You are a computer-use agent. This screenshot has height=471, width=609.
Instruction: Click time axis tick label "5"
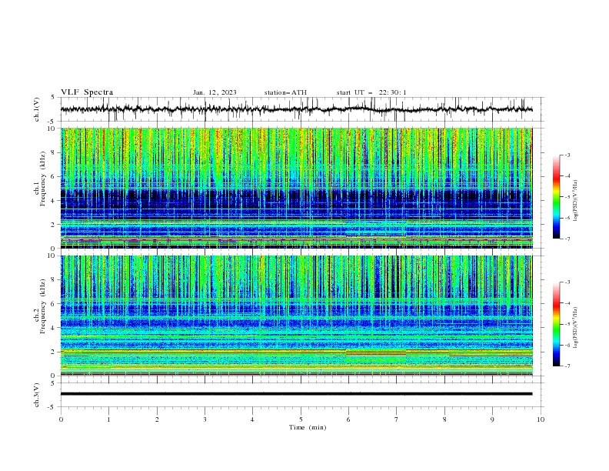(x=301, y=419)
